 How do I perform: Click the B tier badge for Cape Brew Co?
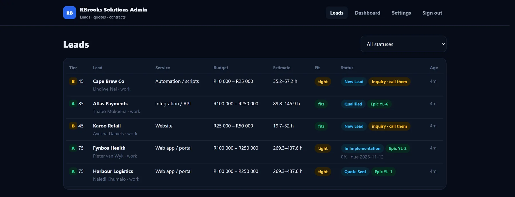click(x=73, y=81)
